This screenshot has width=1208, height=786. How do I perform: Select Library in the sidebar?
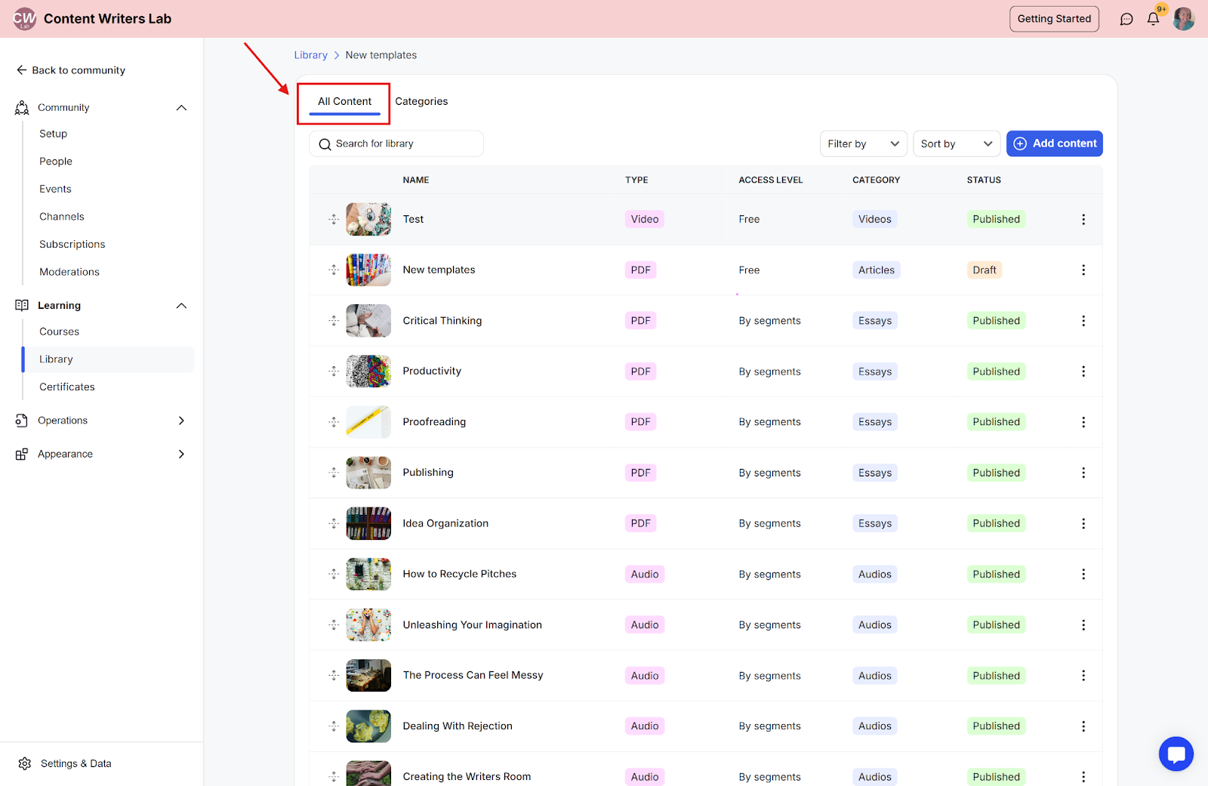point(108,359)
